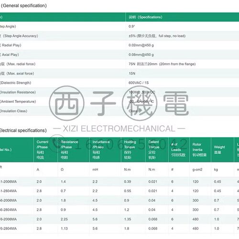Click the "(Step Angle Accuracy)" label
239x239 pixels.
click(21, 36)
